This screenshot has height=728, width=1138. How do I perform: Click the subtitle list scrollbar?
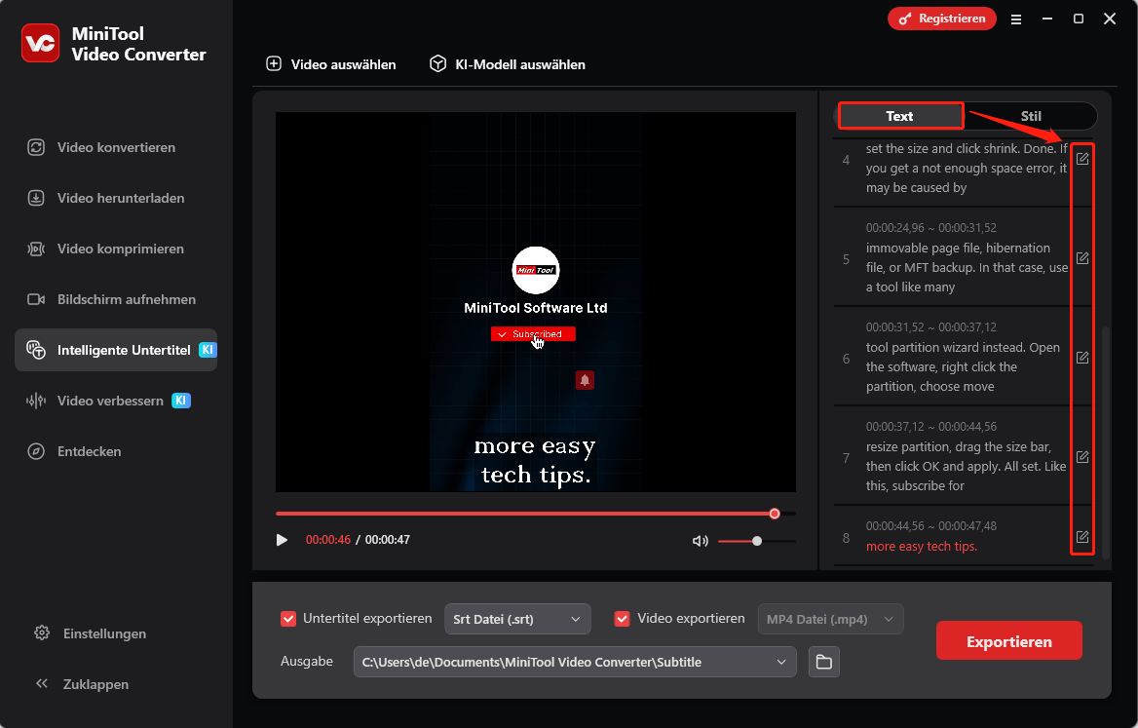click(1105, 442)
